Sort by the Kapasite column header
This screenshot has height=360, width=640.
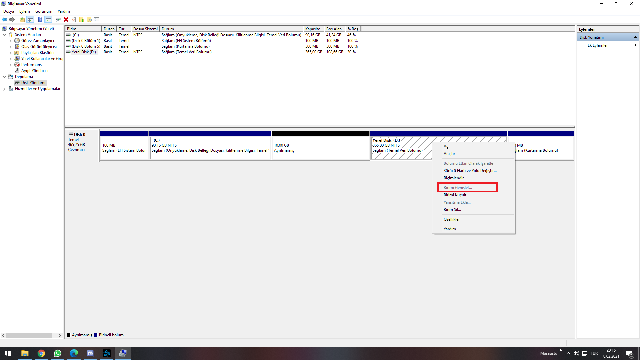(314, 29)
